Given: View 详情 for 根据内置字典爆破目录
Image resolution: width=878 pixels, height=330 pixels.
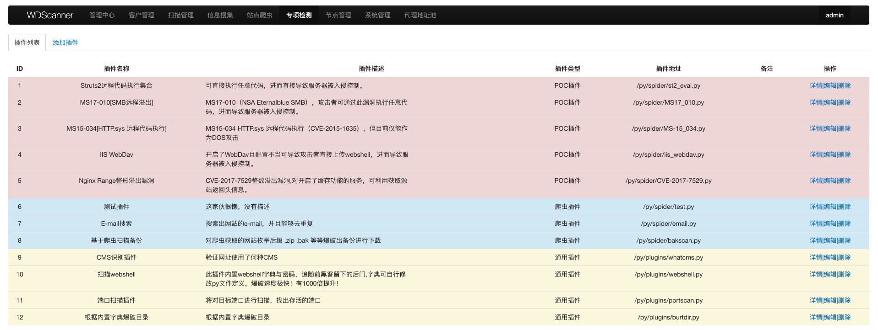Looking at the screenshot, I should 816,317.
